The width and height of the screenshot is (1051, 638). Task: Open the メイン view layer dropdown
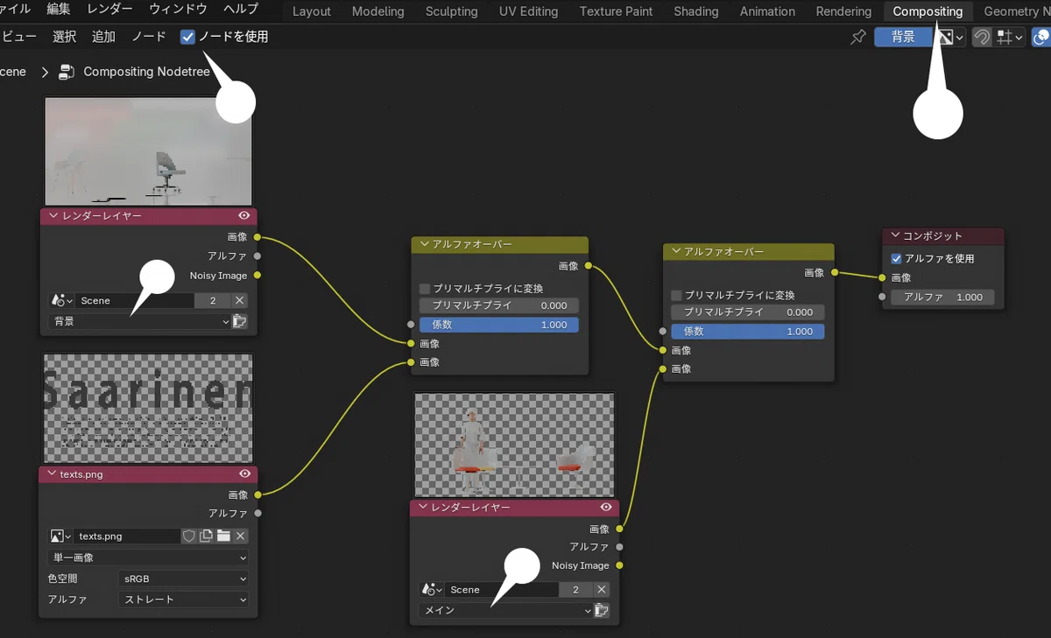[x=505, y=611]
